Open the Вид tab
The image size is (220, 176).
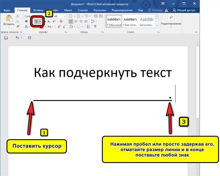point(140,10)
